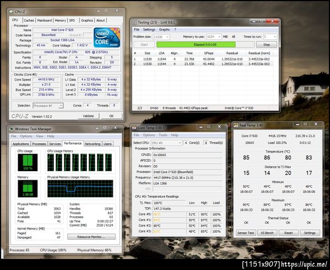This screenshot has height=270, width=330.
Task: Switch to the Networking tab
Action: tap(92, 144)
